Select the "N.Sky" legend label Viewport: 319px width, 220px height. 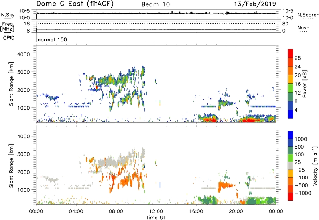pyautogui.click(x=8, y=15)
